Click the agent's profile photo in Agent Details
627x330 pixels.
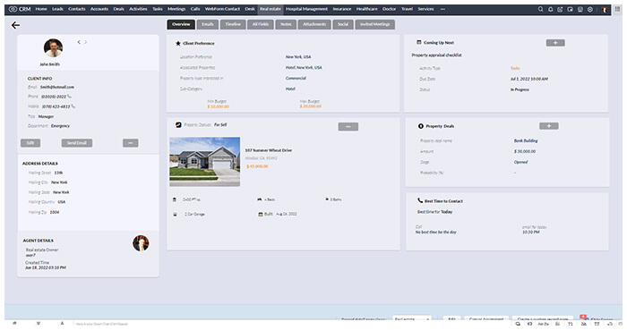point(141,243)
